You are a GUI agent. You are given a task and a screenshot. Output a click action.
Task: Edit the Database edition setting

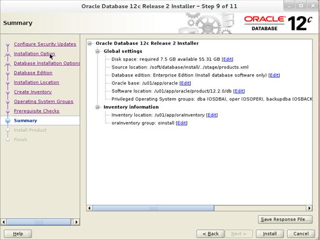(x=274, y=75)
